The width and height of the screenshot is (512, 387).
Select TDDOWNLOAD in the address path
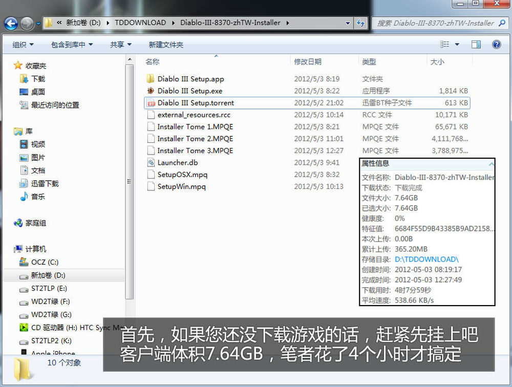(140, 23)
